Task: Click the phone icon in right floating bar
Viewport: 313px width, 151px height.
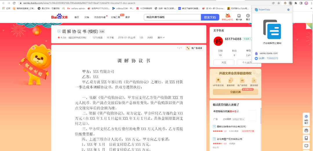Action: coord(306,138)
